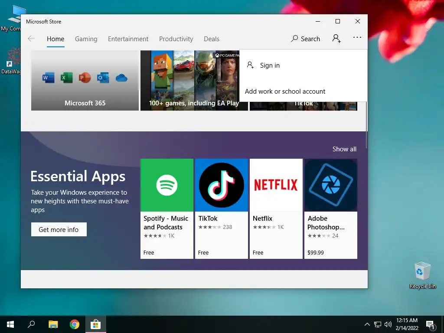Select the Home tab
Image resolution: width=444 pixels, height=333 pixels.
55,39
